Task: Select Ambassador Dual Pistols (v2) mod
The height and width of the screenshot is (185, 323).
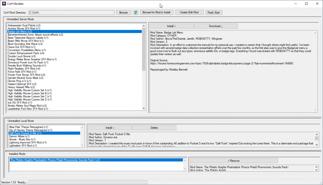Action: pyautogui.click(x=24, y=25)
